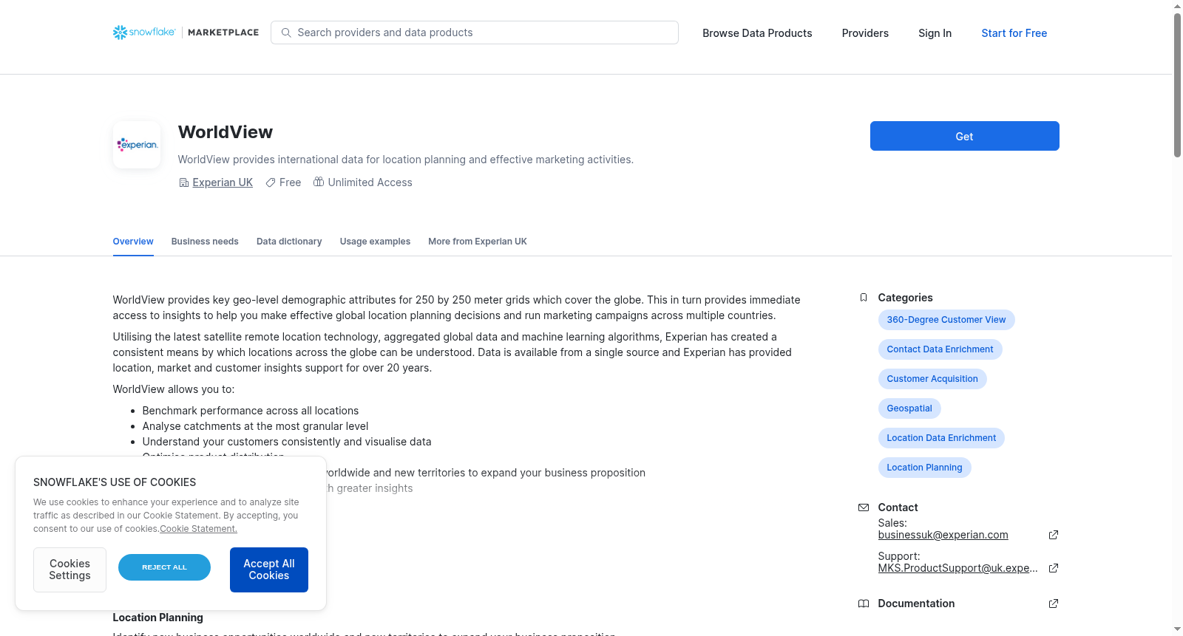The width and height of the screenshot is (1183, 636).
Task: Click Start for Free link
Action: [1014, 33]
